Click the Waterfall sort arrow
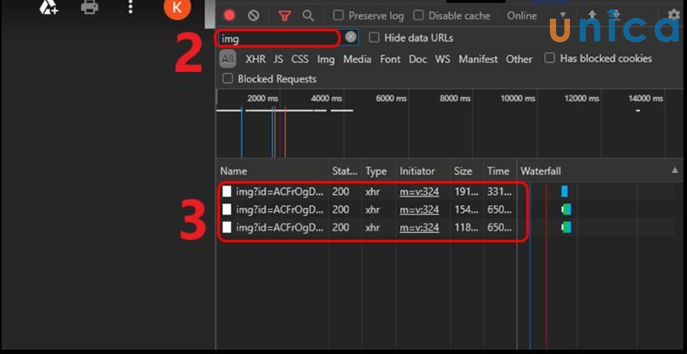 pyautogui.click(x=675, y=171)
